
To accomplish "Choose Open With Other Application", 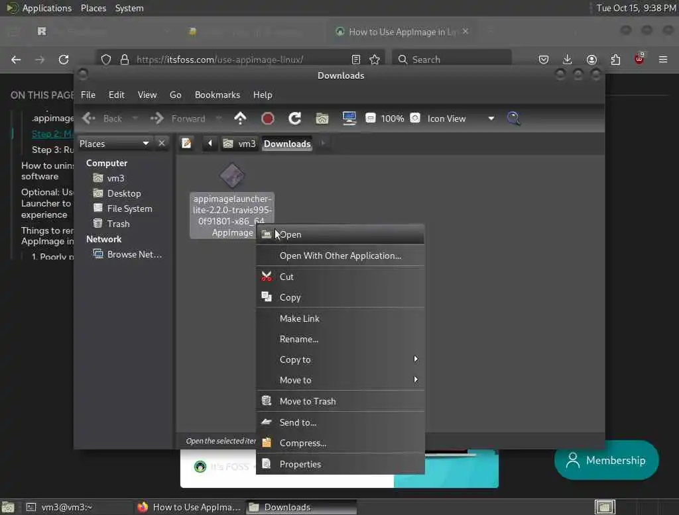I will pyautogui.click(x=340, y=256).
